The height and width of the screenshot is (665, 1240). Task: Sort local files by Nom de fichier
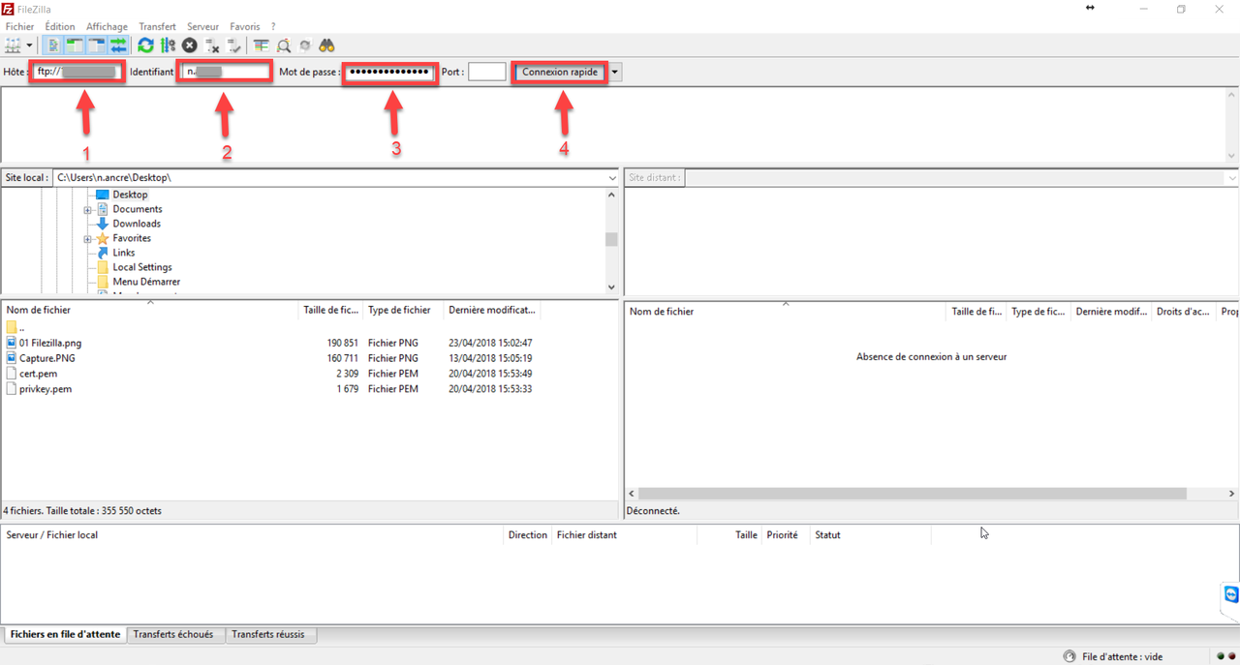pyautogui.click(x=150, y=310)
